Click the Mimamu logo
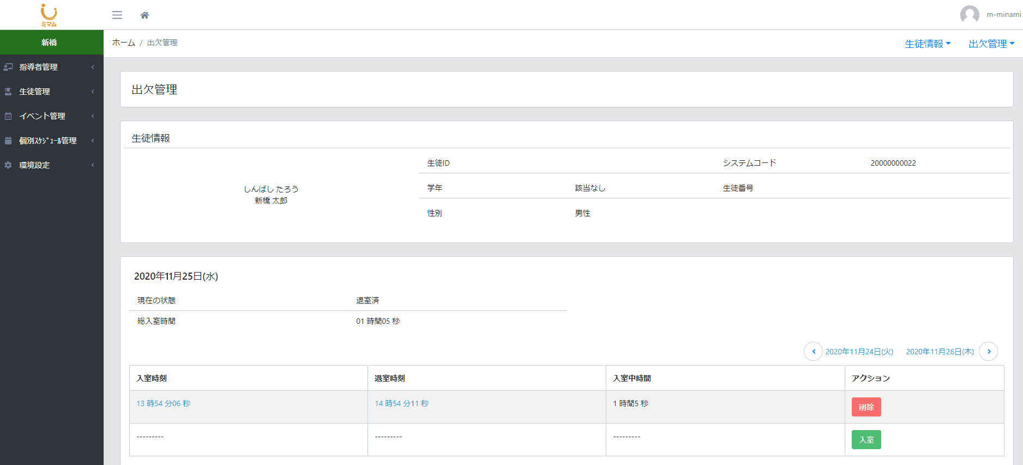The image size is (1023, 465). (49, 15)
